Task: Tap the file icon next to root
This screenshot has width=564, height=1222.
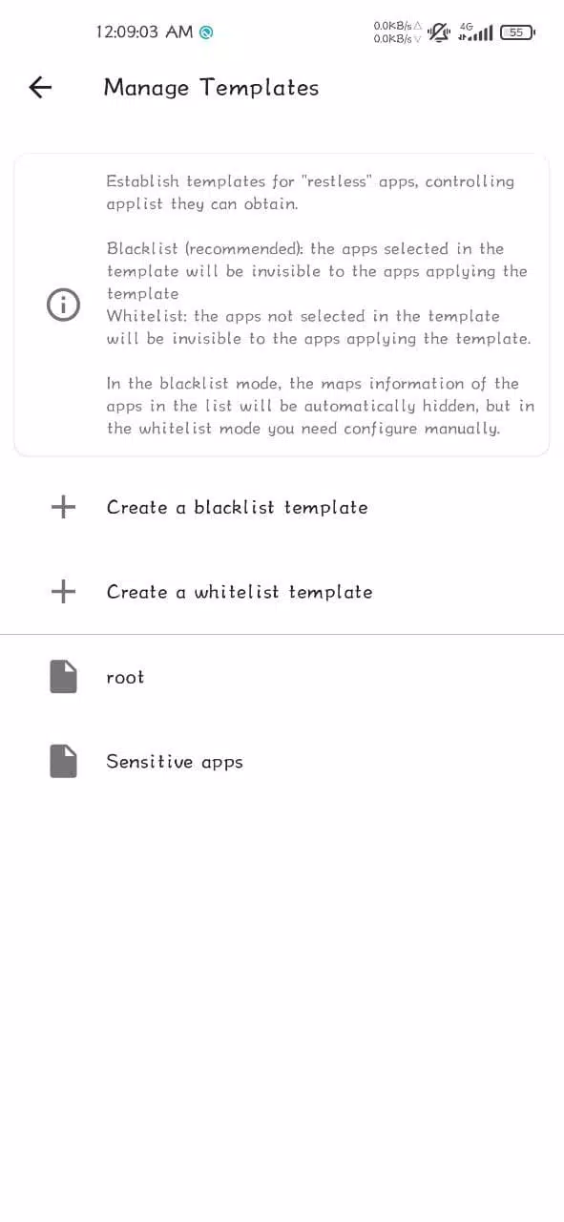Action: pyautogui.click(x=63, y=676)
